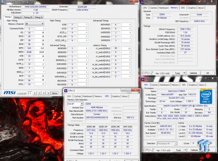
Task: Select the Timing I tab
Action: (x=8, y=17)
